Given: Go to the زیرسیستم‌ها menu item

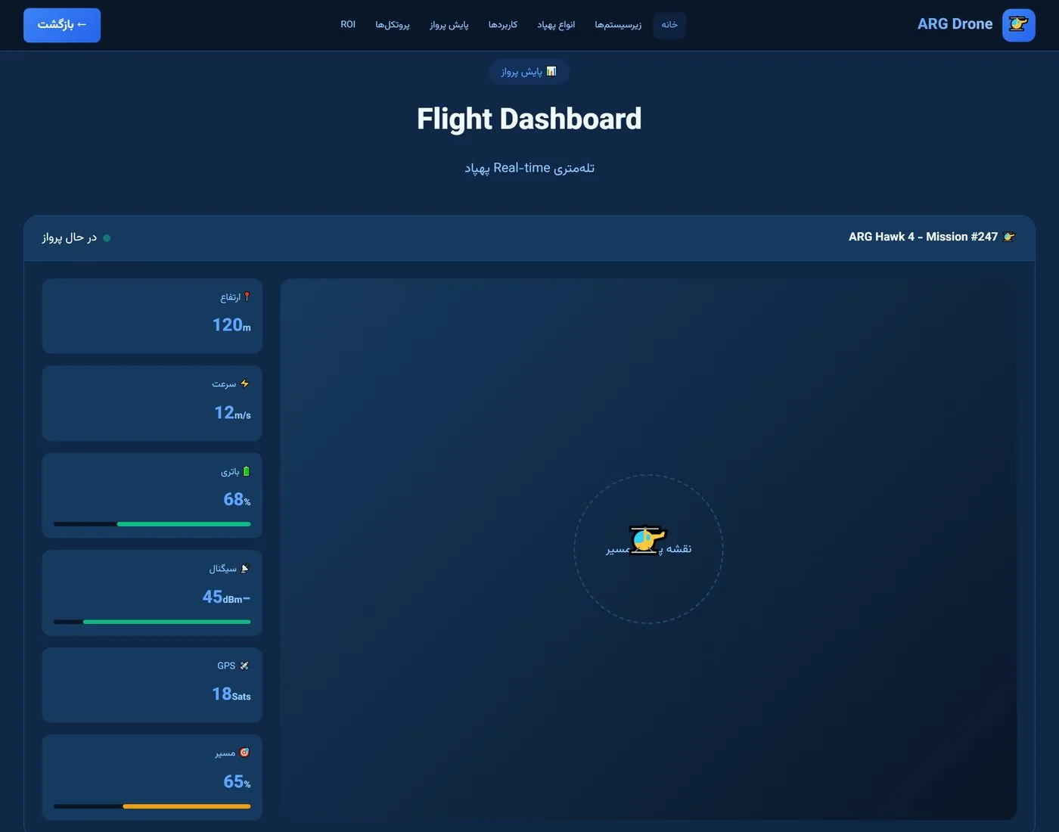Looking at the screenshot, I should coord(618,25).
